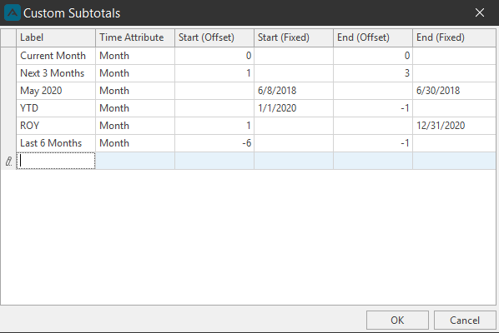499x333 pixels.
Task: Click empty Start (Fixed) cell in Current Month row
Action: [294, 56]
